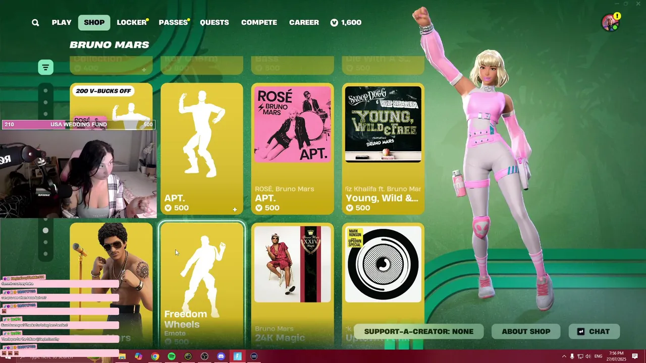The image size is (646, 363).
Task: Open the notification center icon
Action: point(635,356)
